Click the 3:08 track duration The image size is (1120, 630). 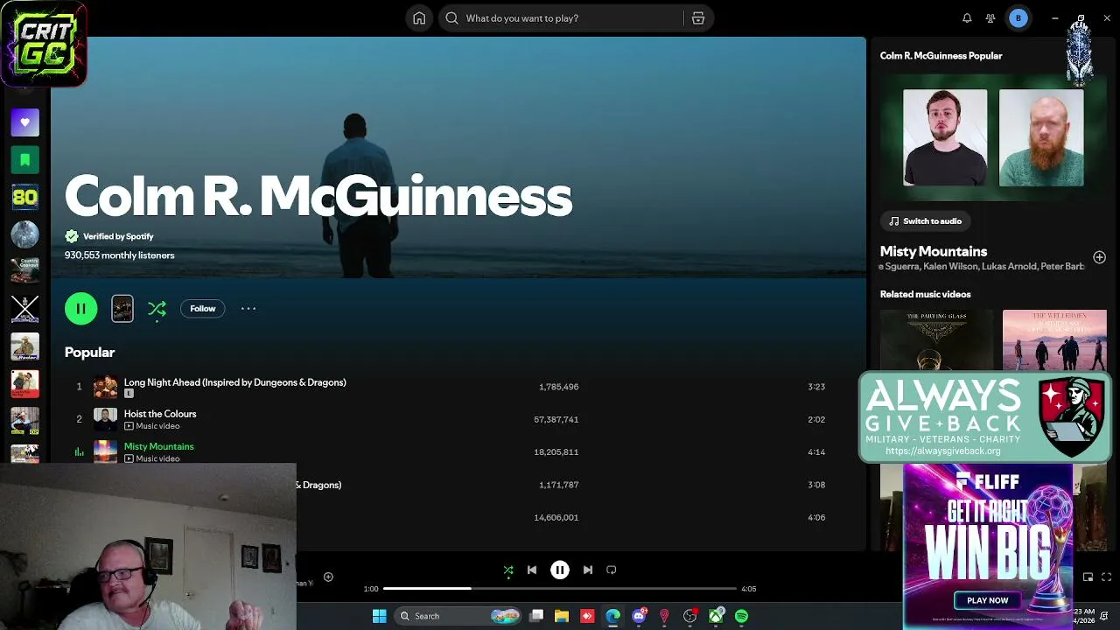coord(816,485)
